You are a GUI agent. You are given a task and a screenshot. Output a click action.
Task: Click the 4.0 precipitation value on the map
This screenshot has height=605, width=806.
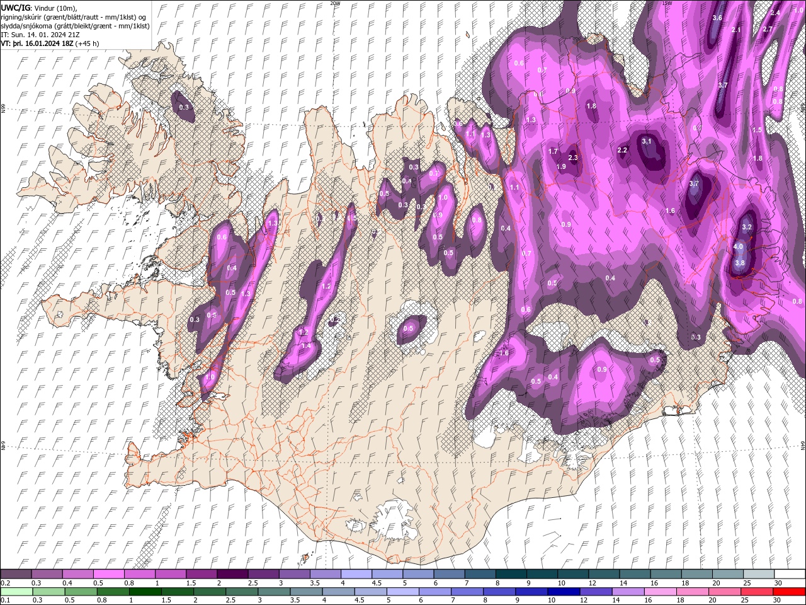coord(739,247)
